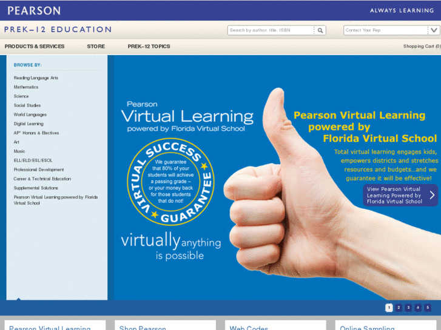Show carousel slide 4
Viewport: 441px width, 330px height.
418,308
